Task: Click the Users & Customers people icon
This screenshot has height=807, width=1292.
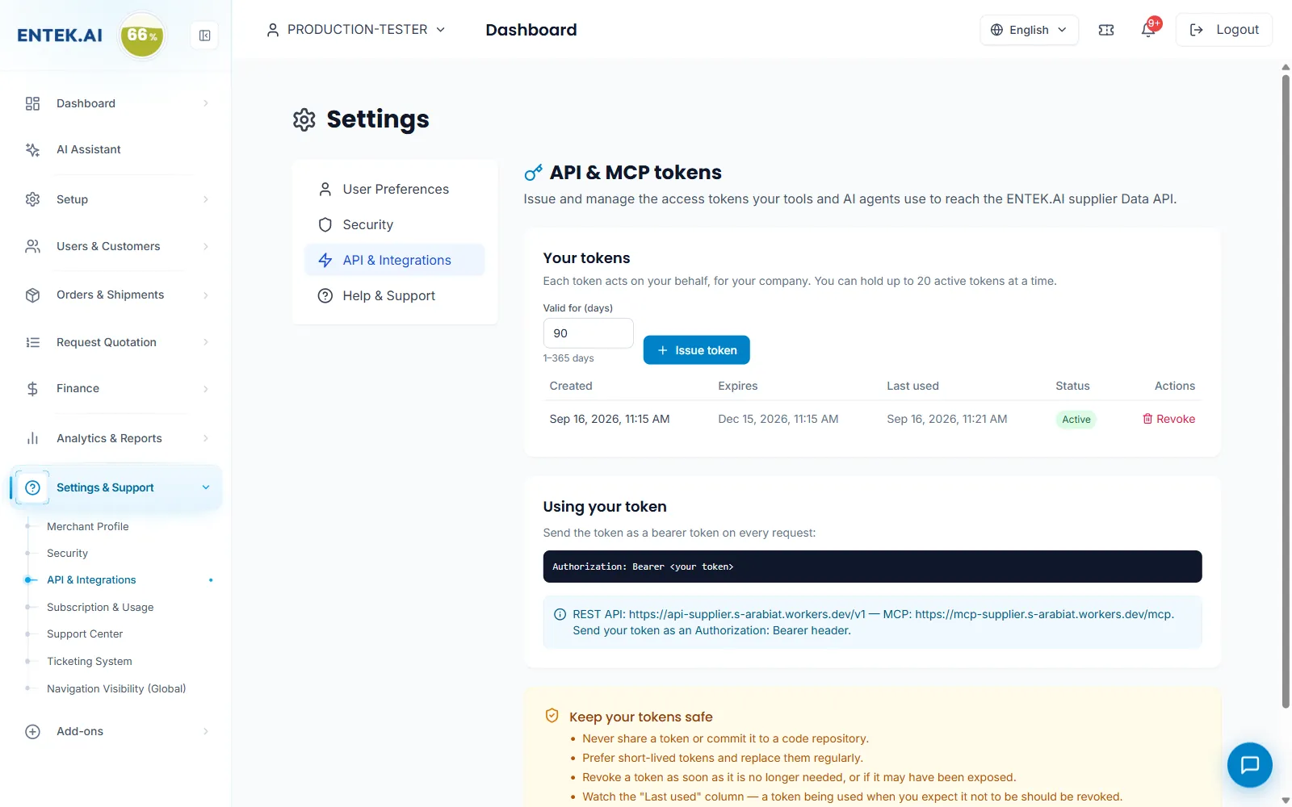Action: point(32,246)
